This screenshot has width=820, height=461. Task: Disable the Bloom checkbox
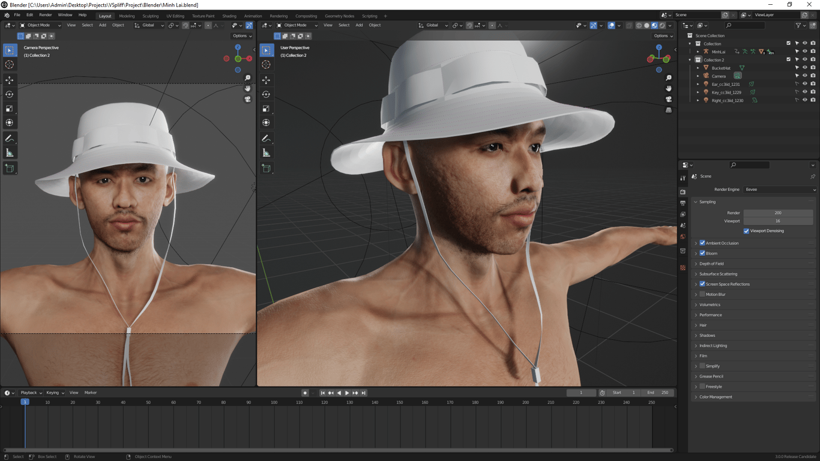coord(702,253)
